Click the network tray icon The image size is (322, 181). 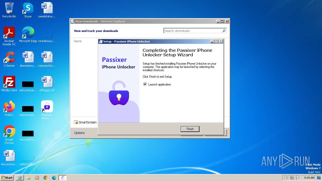point(292,178)
